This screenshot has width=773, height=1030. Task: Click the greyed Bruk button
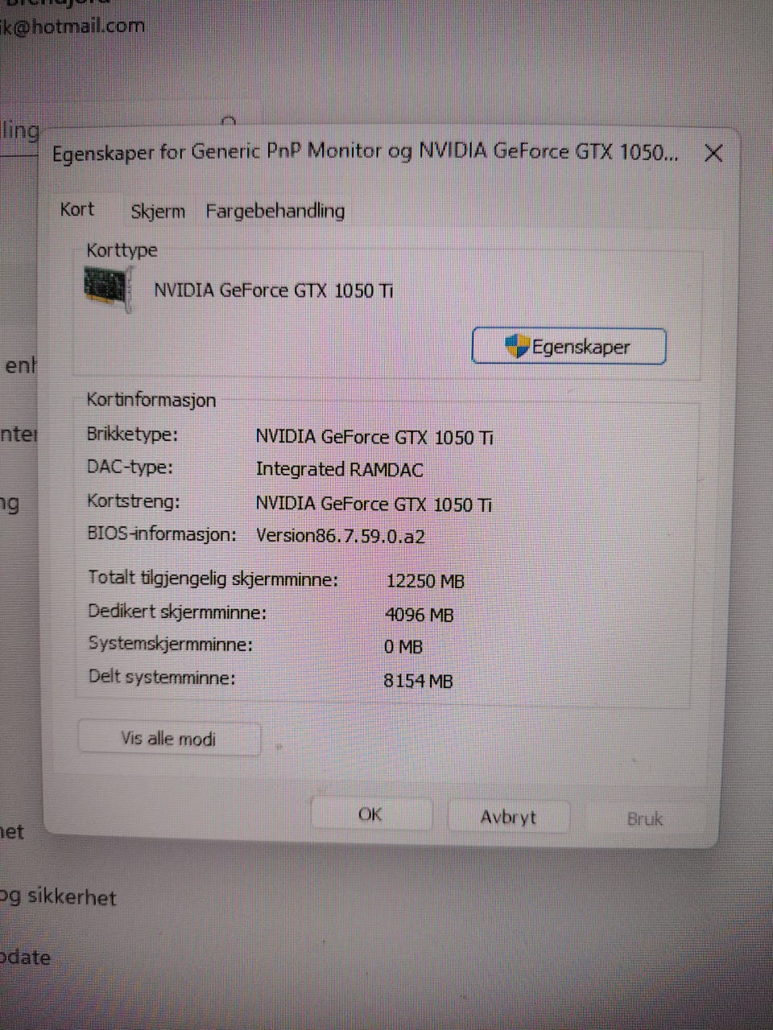click(x=645, y=819)
